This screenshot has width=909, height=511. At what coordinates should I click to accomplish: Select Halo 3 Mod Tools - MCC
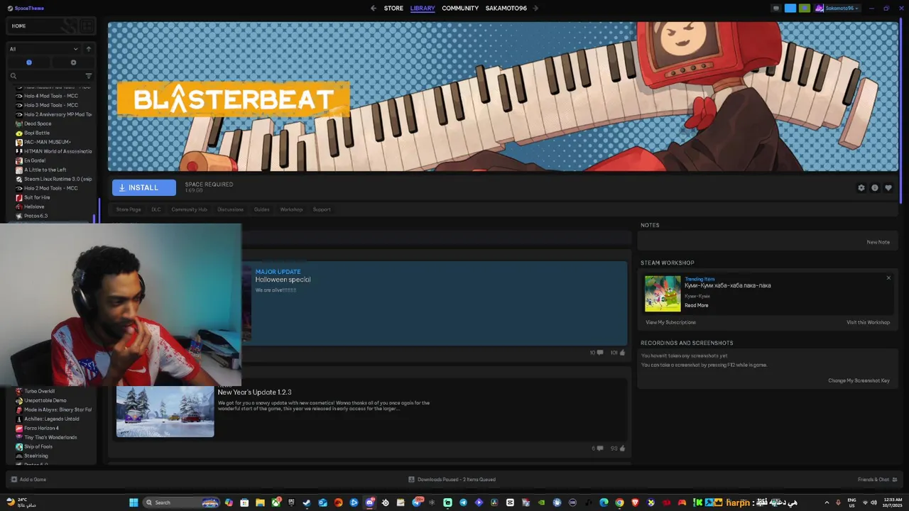pyautogui.click(x=51, y=105)
